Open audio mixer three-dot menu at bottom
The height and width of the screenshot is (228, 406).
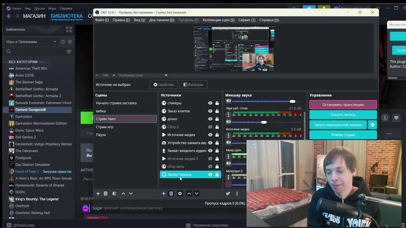tap(237, 193)
